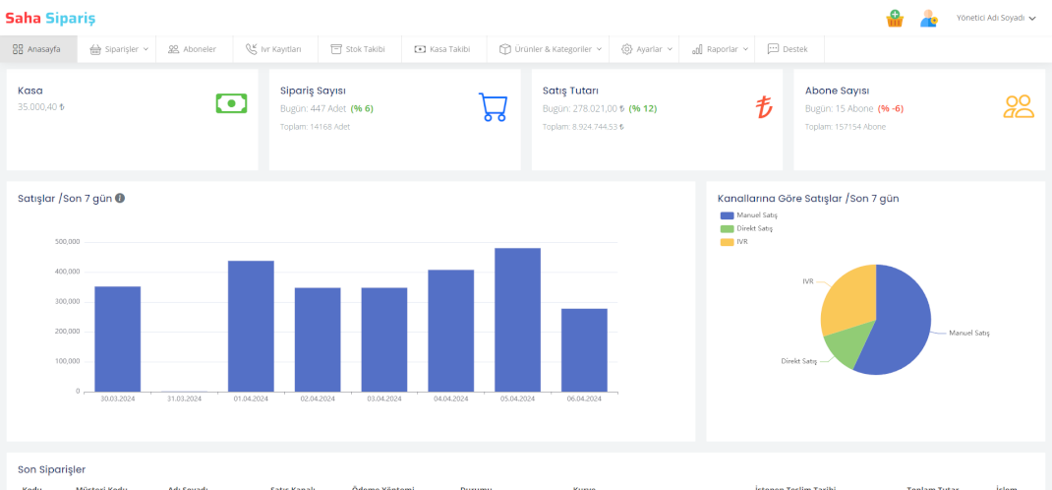
Task: Open Kasa Takibi page
Action: (x=444, y=49)
